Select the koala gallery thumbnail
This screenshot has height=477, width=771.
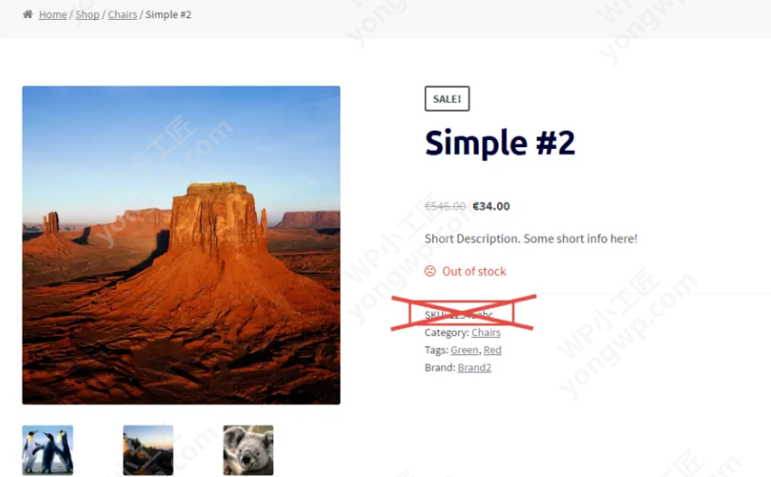[x=248, y=450]
